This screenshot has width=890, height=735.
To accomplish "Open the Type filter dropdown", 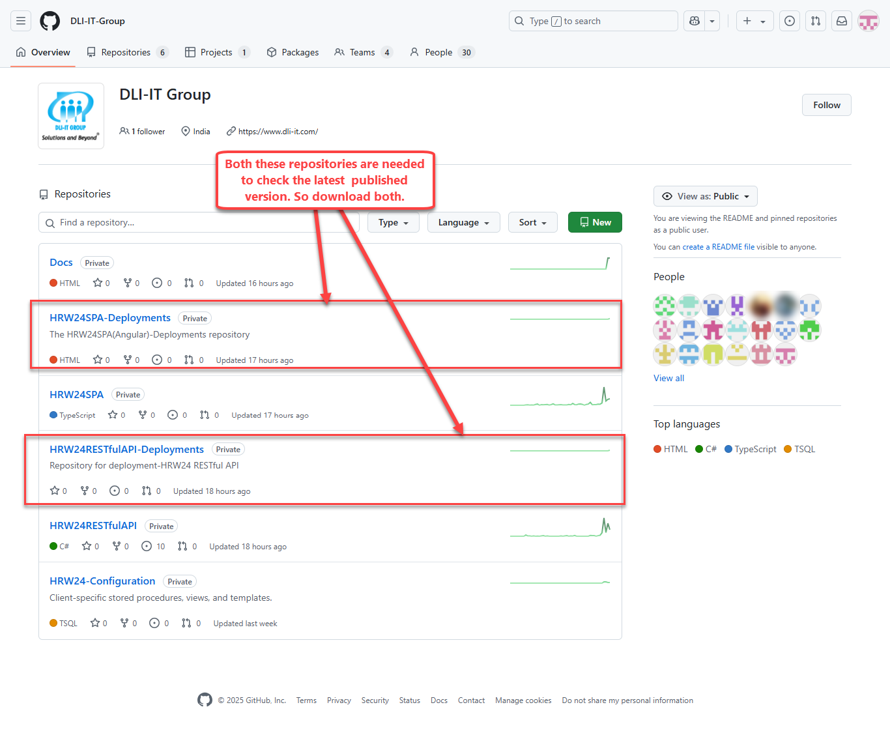I will tap(393, 222).
